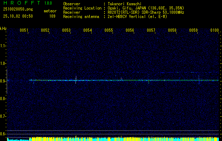Screen dimensions: 222x141
Task: Click the HROFFT title text
Action: [22, 3]
